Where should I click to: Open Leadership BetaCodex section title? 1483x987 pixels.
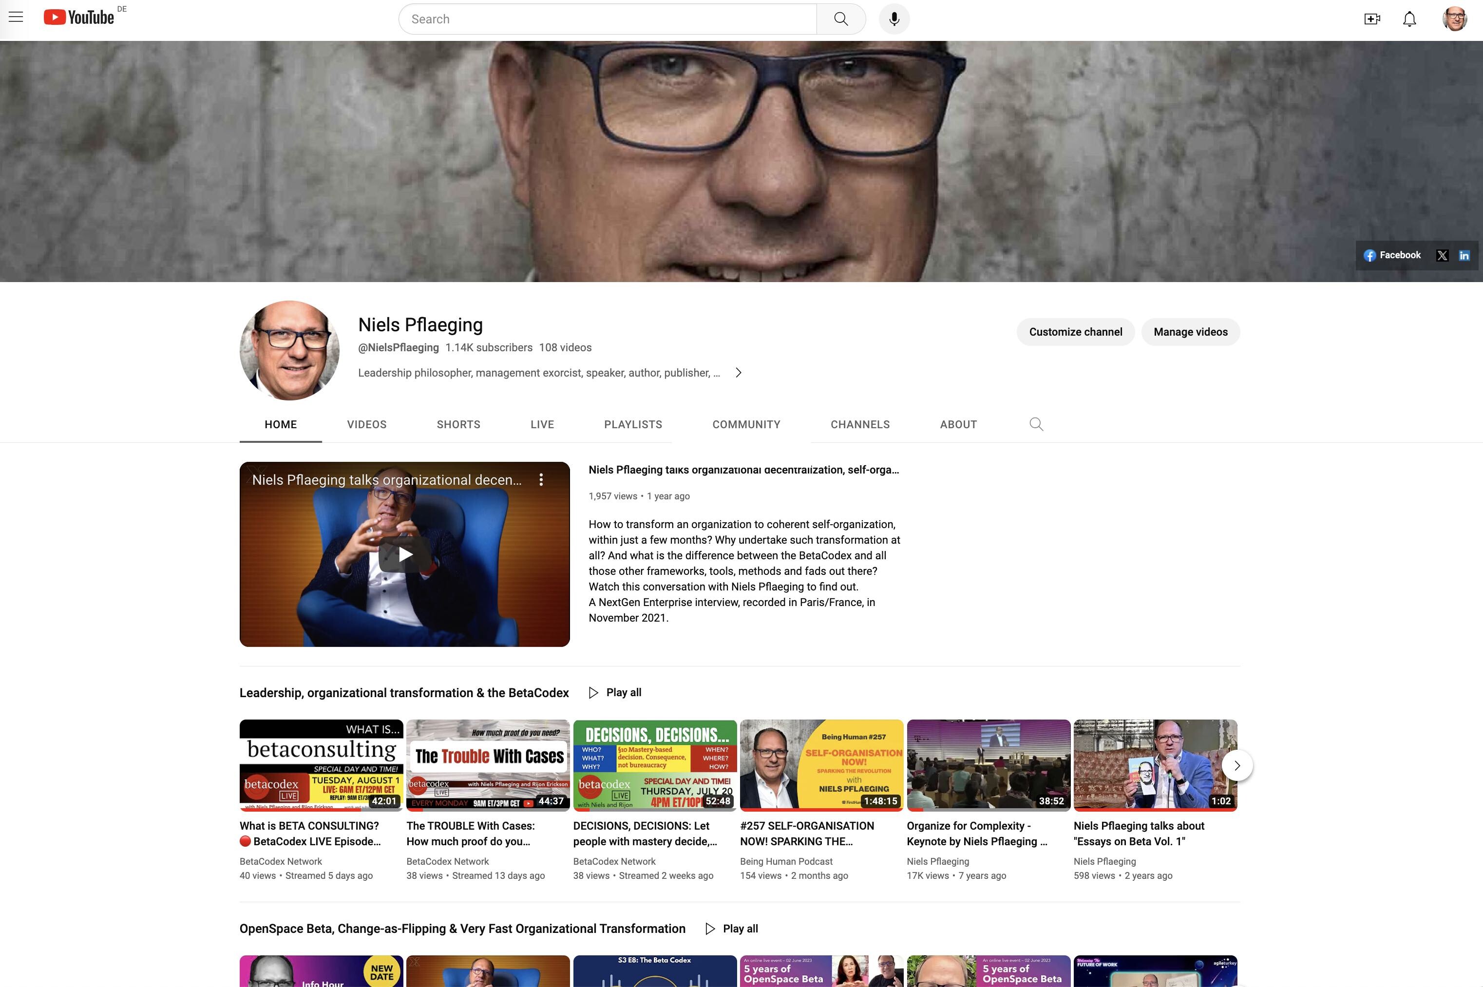pyautogui.click(x=404, y=692)
